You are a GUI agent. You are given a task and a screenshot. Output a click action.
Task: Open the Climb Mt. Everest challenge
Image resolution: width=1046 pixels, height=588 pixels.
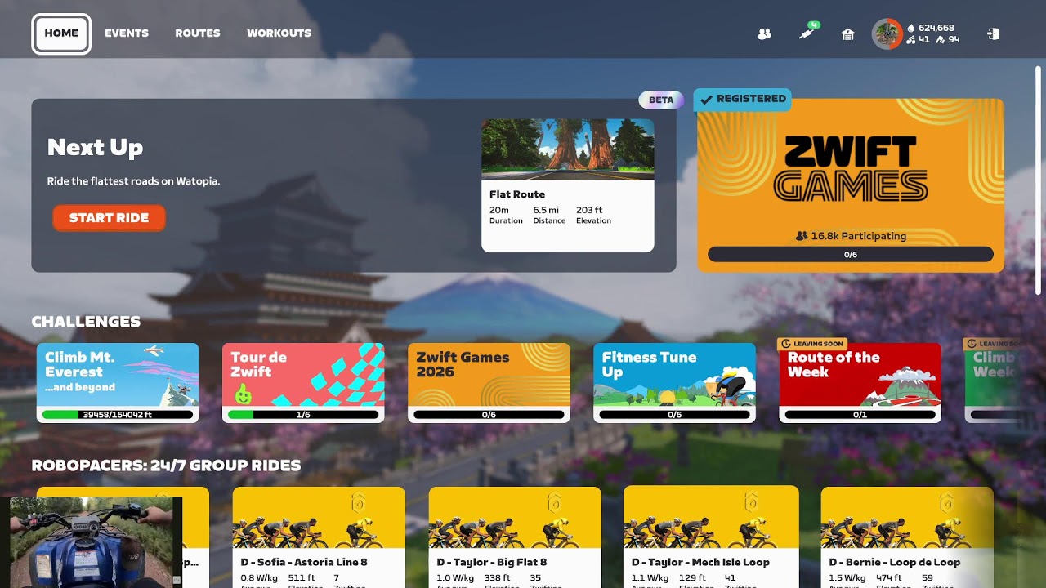[x=118, y=383]
